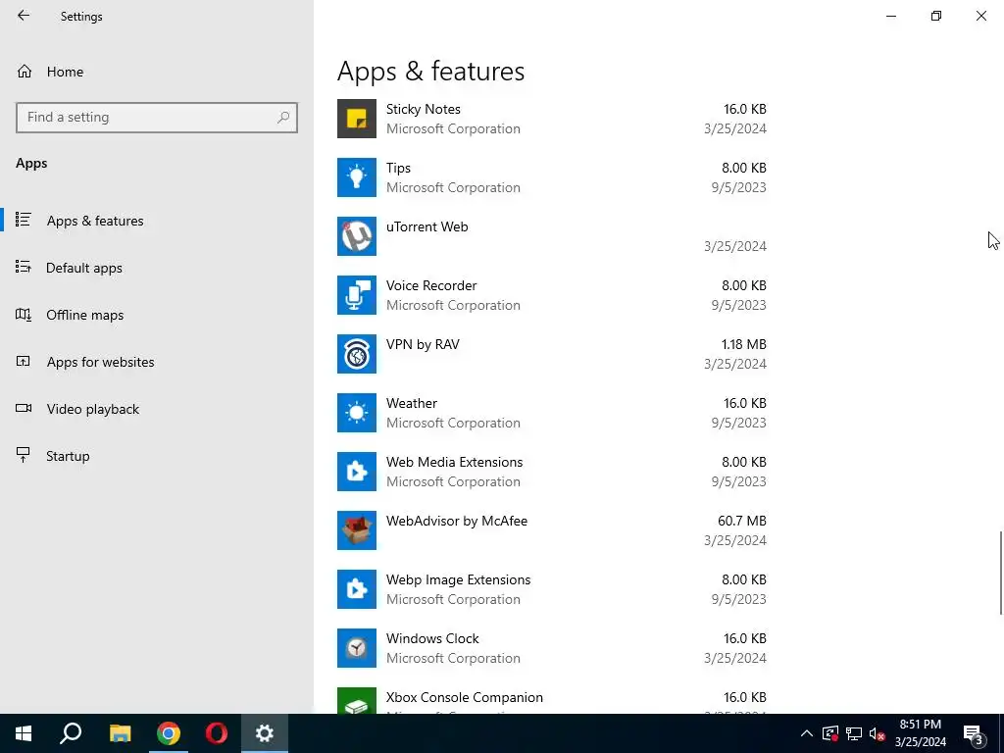Viewport: 1004px width, 753px height.
Task: Click the Tips lightbulb icon
Action: point(357,177)
